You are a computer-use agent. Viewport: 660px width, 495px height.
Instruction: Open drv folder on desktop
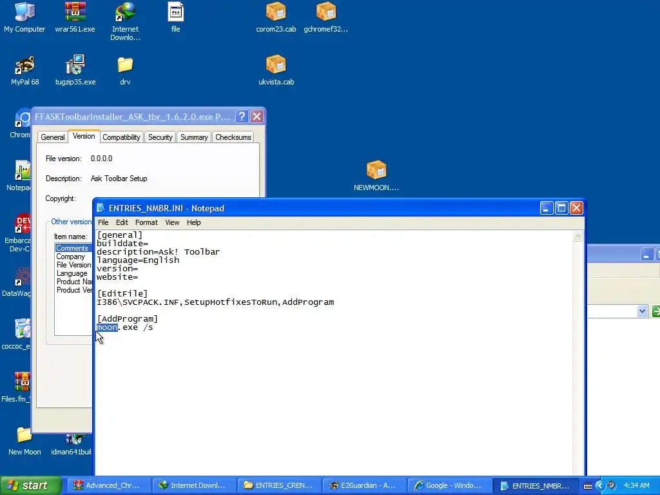125,70
